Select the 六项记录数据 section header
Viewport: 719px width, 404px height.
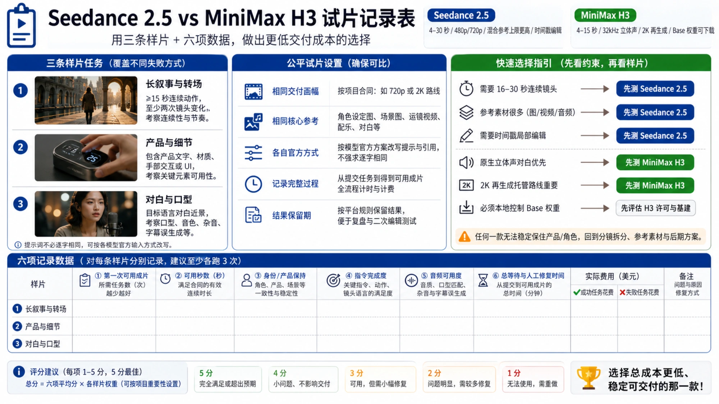coord(359,261)
